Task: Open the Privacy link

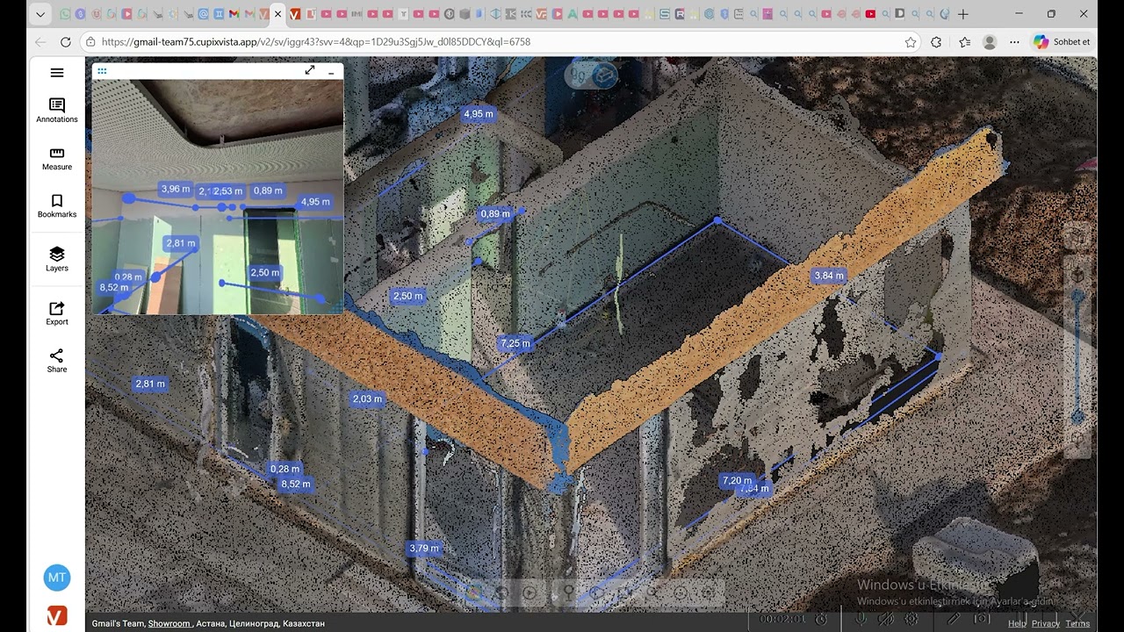Action: click(x=1045, y=623)
